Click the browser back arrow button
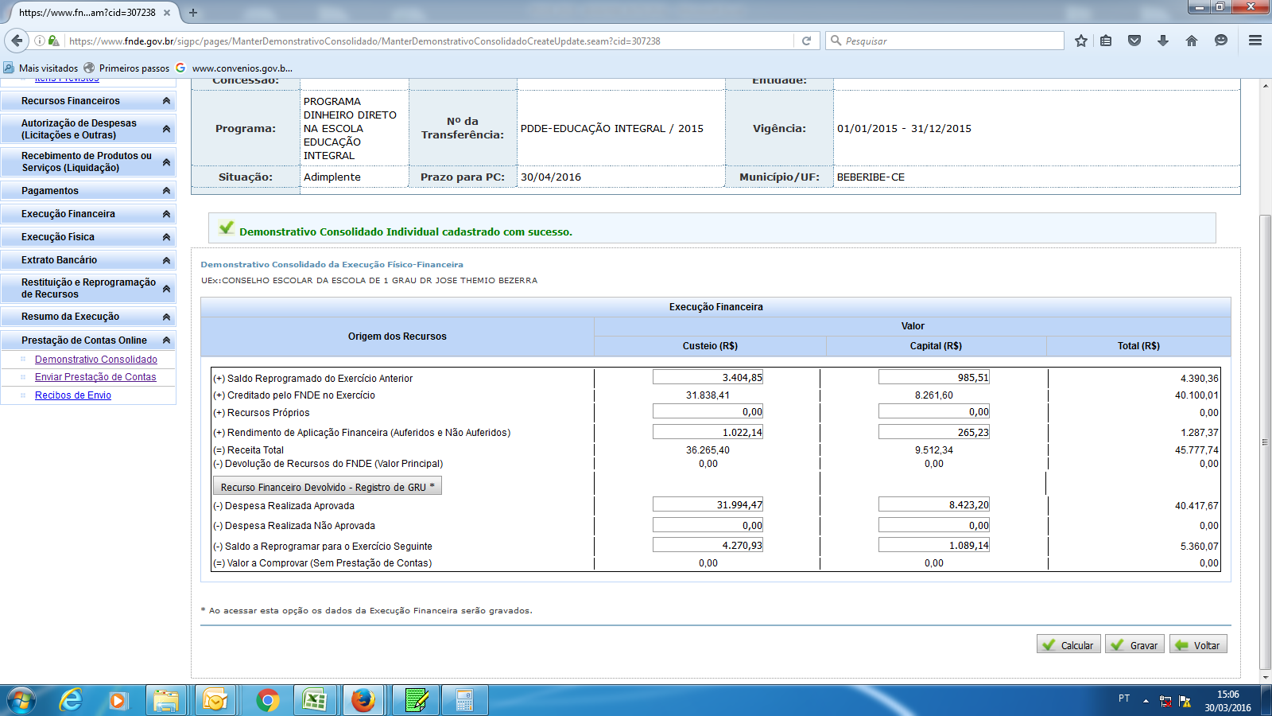Viewport: 1272px width, 716px height. click(x=17, y=41)
